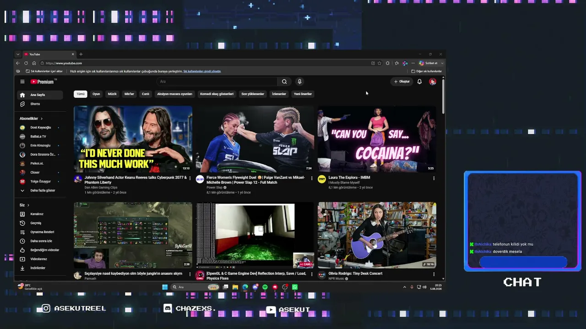Click the browser home icon
This screenshot has height=329, width=586.
(34, 63)
